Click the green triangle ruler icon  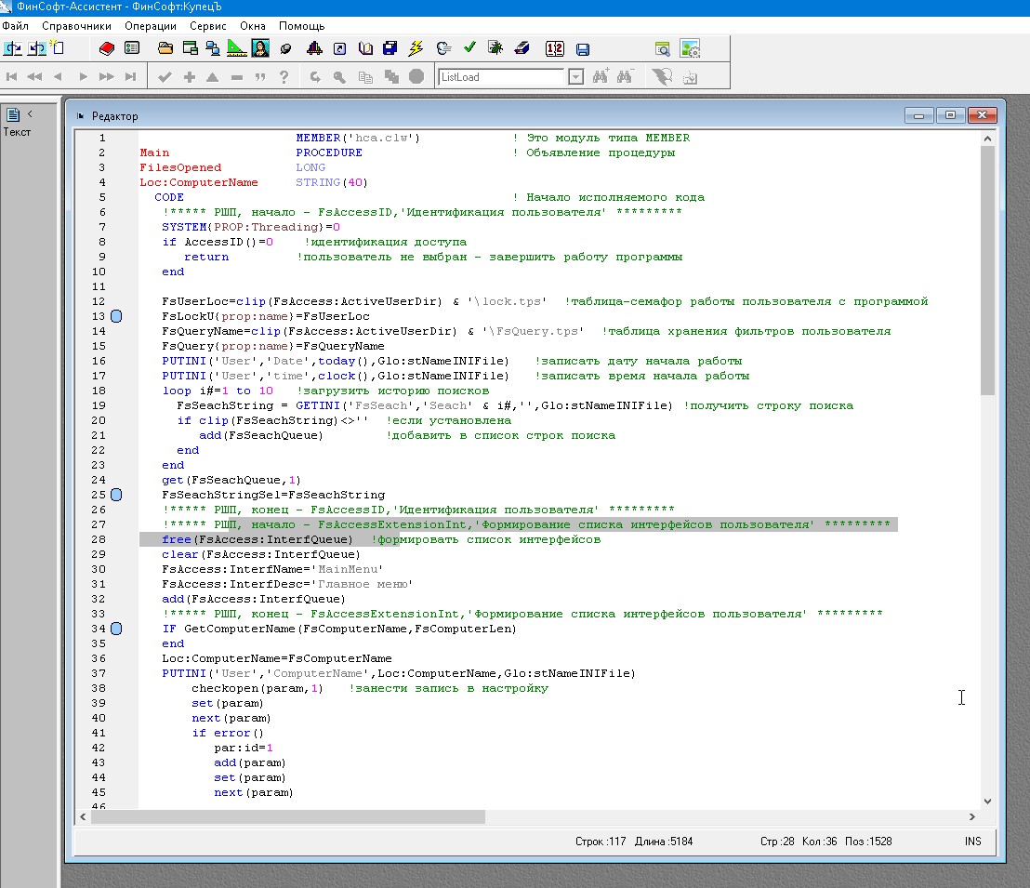pyautogui.click(x=236, y=48)
